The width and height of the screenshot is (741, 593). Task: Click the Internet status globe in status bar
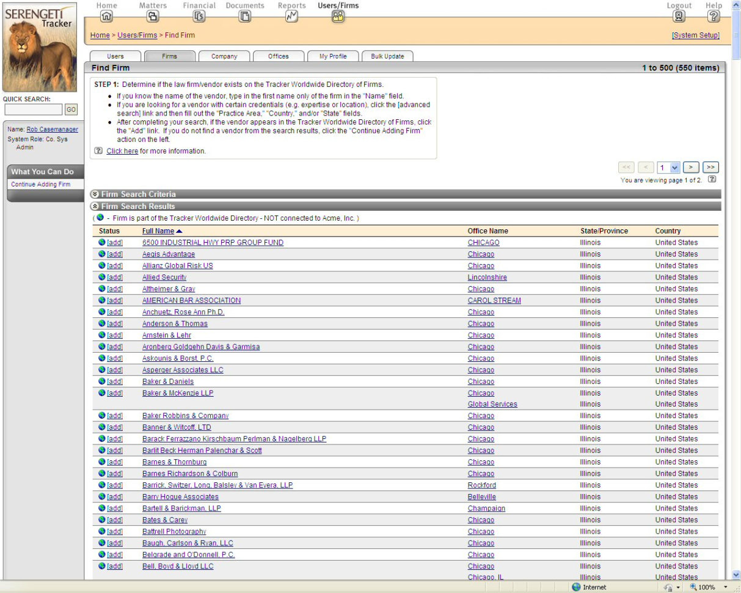click(x=577, y=586)
